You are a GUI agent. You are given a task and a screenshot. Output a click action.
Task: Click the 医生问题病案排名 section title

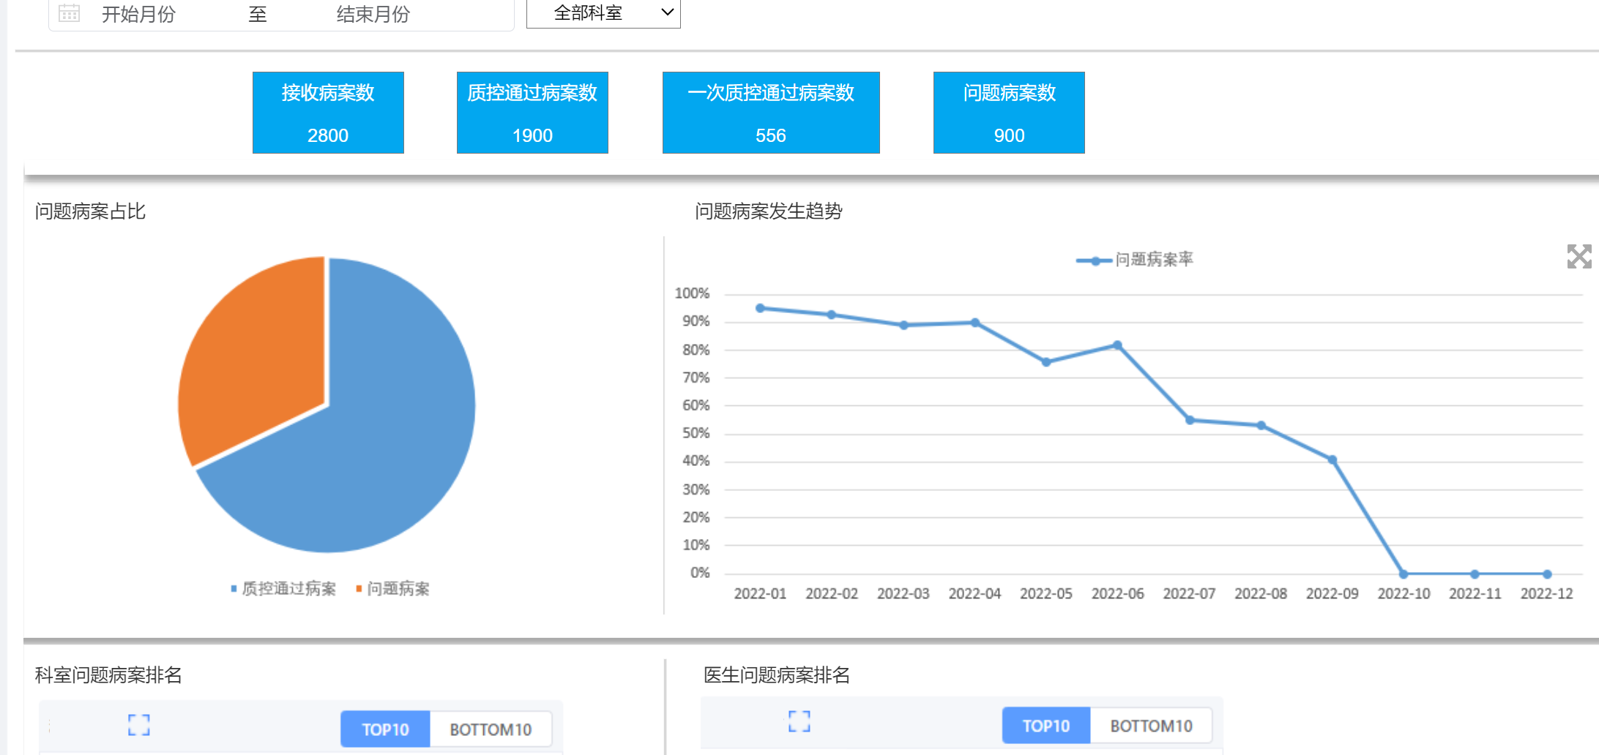pos(776,675)
